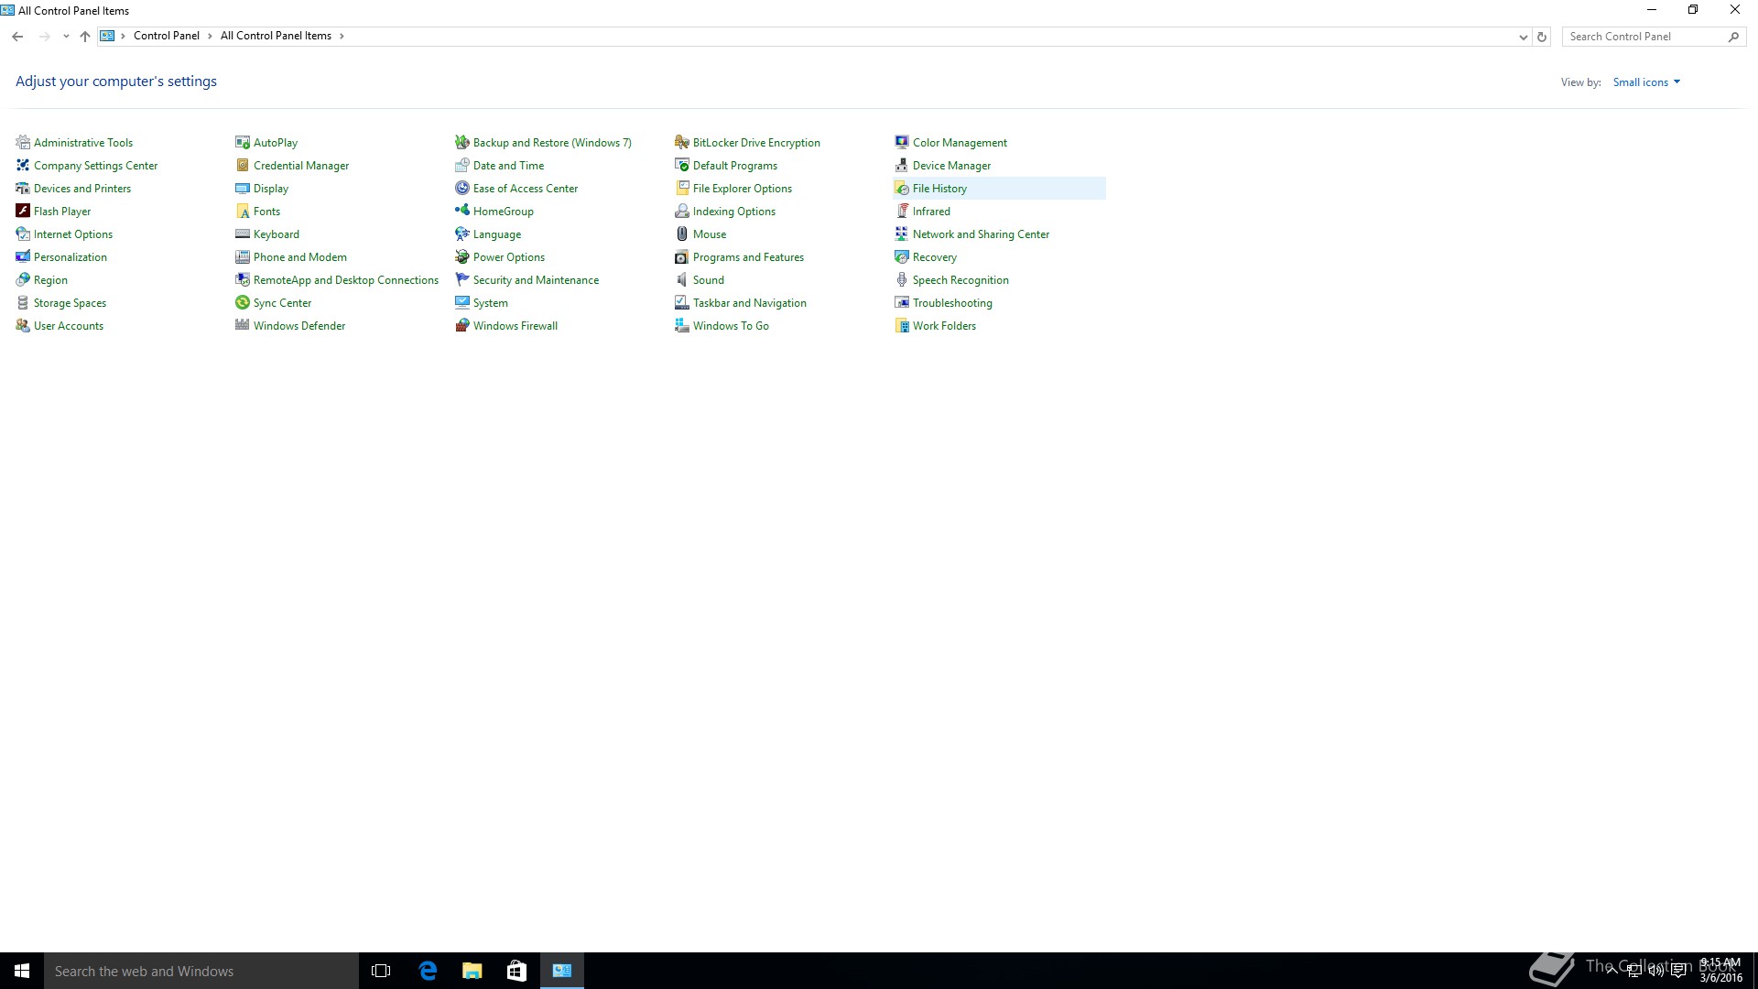Open the Backup and Restore (Windows 7) link
Screen dimensions: 1758x989
[x=552, y=142]
